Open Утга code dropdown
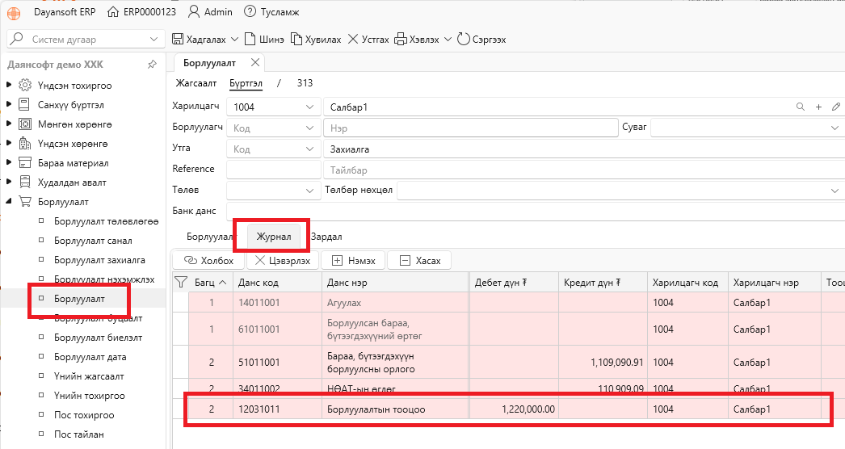Viewport: 845px width, 449px height. click(x=310, y=149)
